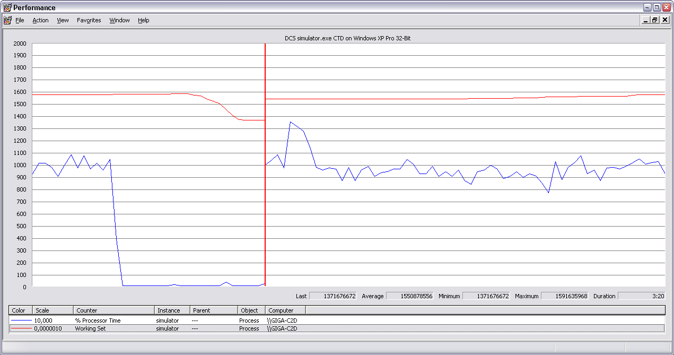The width and height of the screenshot is (674, 355).
Task: Sort counters by Scale column header
Action: tap(52, 310)
